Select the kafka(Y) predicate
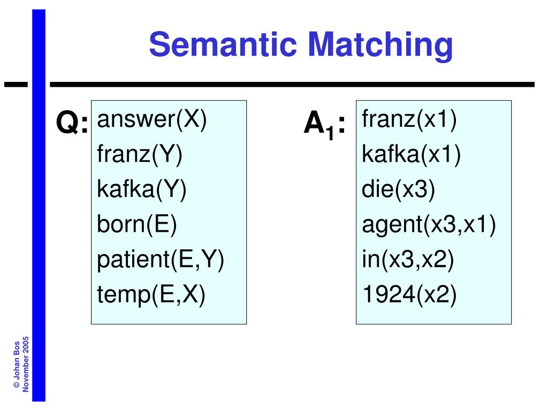The image size is (548, 411). (141, 189)
